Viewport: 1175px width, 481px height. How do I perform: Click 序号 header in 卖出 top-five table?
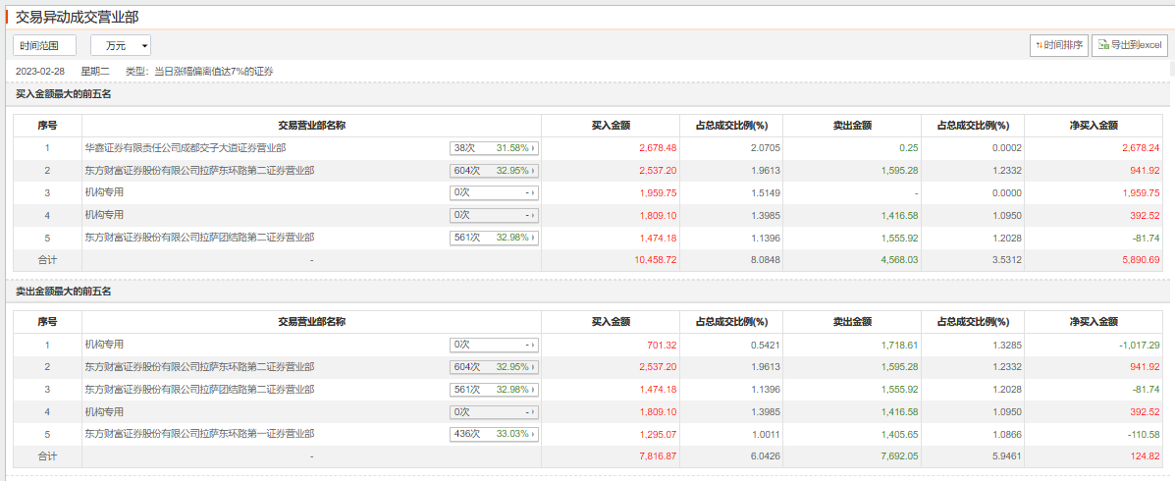coord(47,322)
